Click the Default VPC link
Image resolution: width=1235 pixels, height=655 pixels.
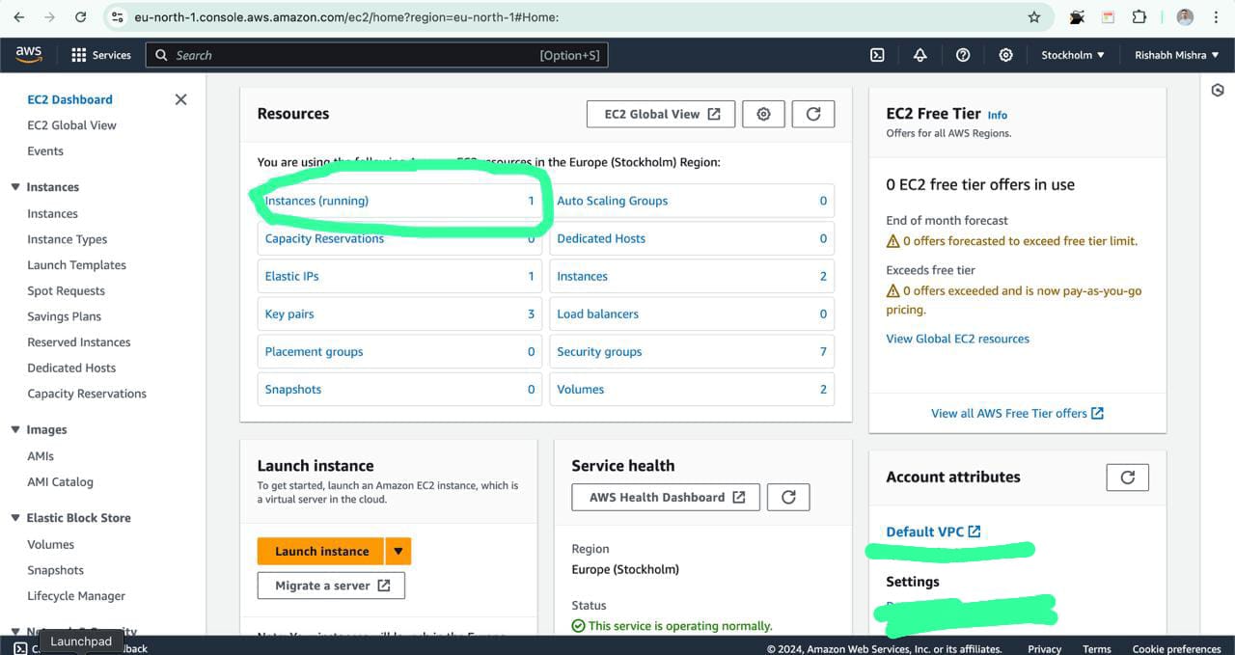(933, 532)
